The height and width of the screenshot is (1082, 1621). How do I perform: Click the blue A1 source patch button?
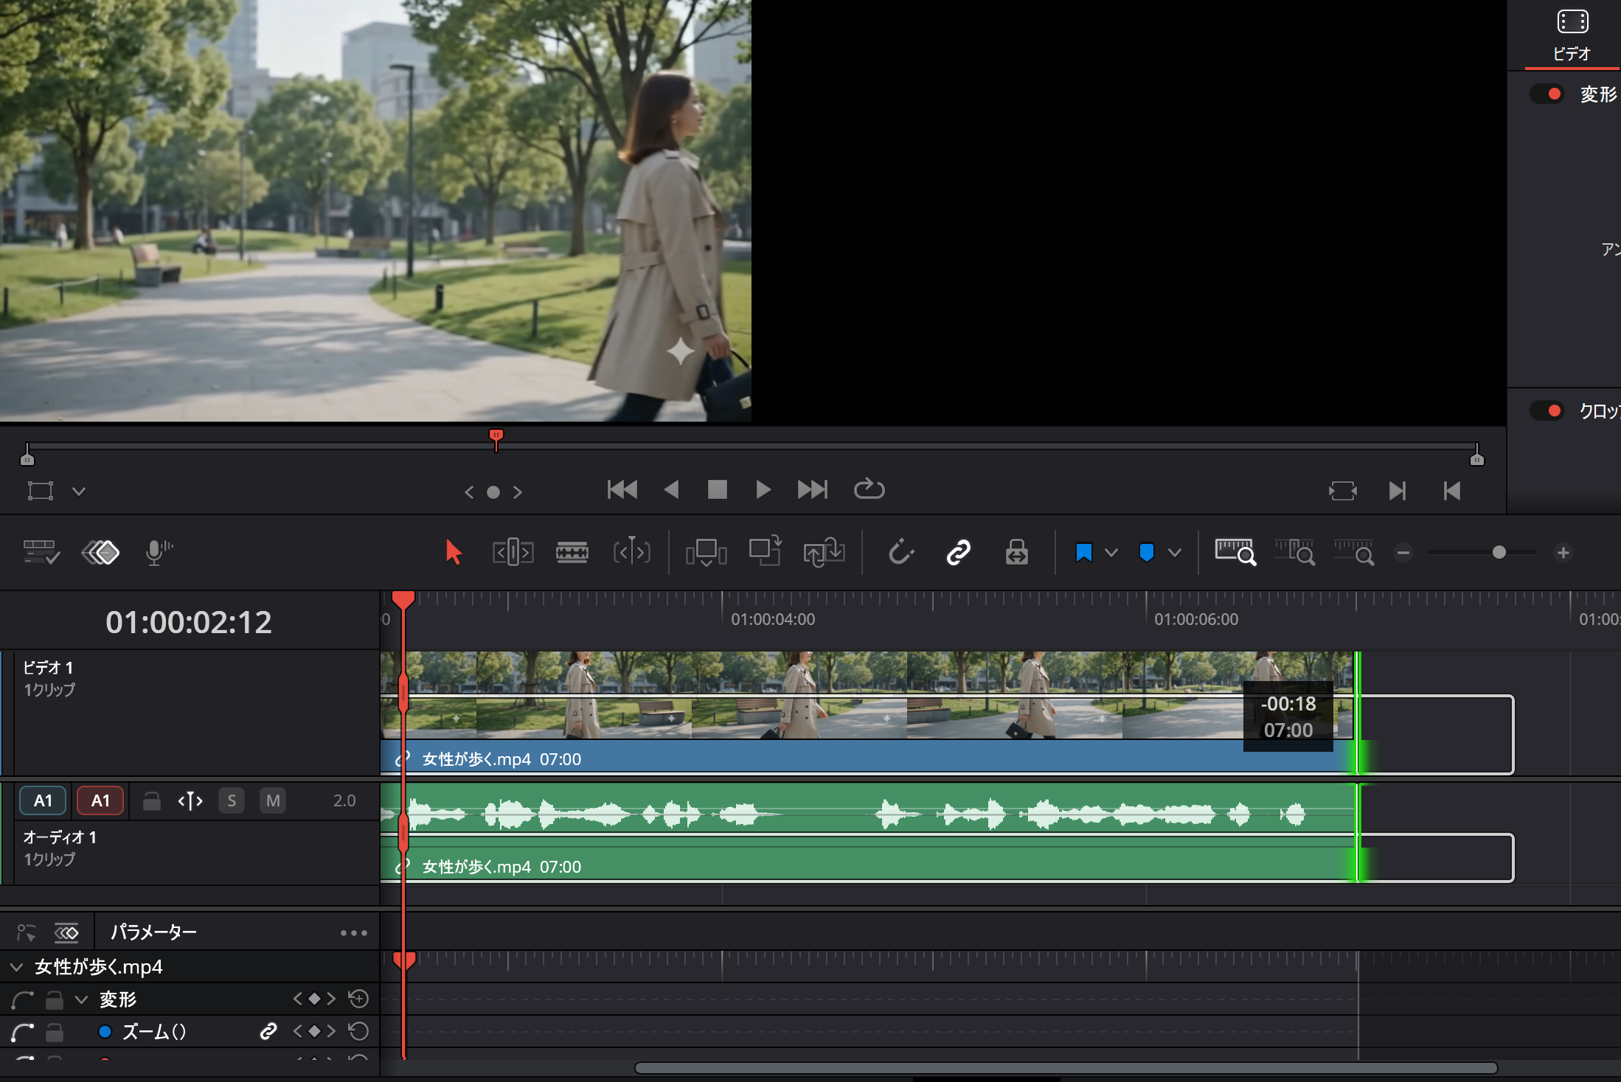pyautogui.click(x=43, y=800)
